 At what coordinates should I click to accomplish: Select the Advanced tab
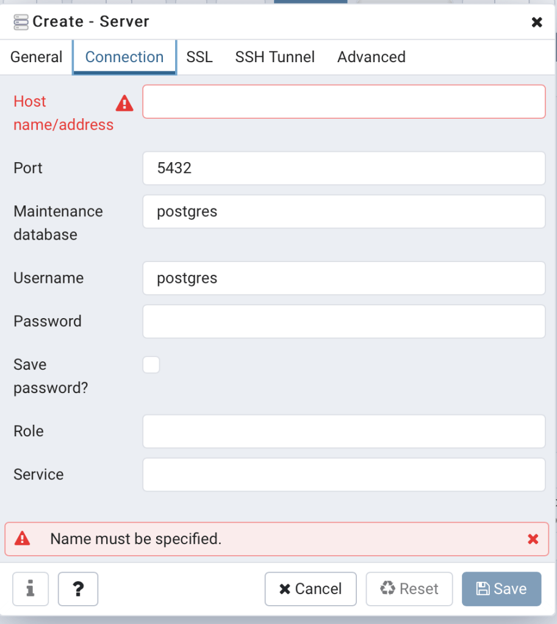371,57
